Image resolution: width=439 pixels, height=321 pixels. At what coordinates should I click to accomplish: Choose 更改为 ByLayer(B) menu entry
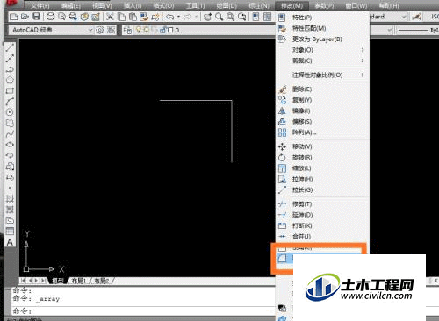click(x=322, y=39)
